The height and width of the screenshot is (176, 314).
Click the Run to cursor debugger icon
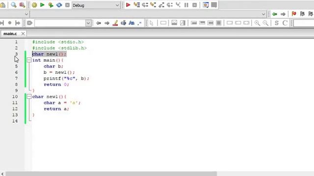(x=137, y=5)
